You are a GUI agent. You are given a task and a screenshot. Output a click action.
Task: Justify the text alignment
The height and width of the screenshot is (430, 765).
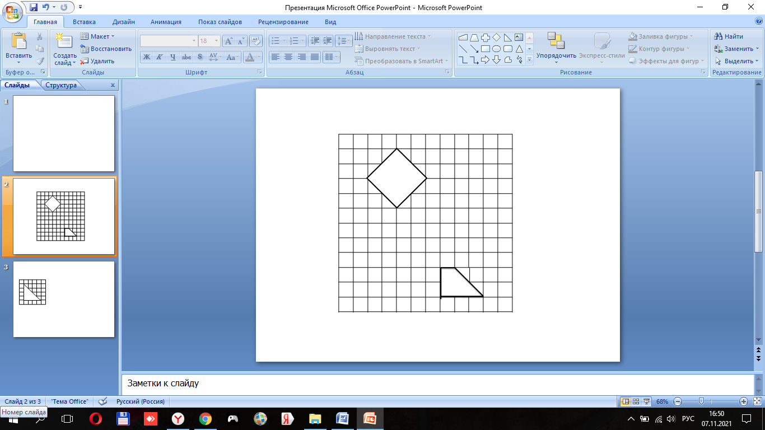tap(315, 57)
